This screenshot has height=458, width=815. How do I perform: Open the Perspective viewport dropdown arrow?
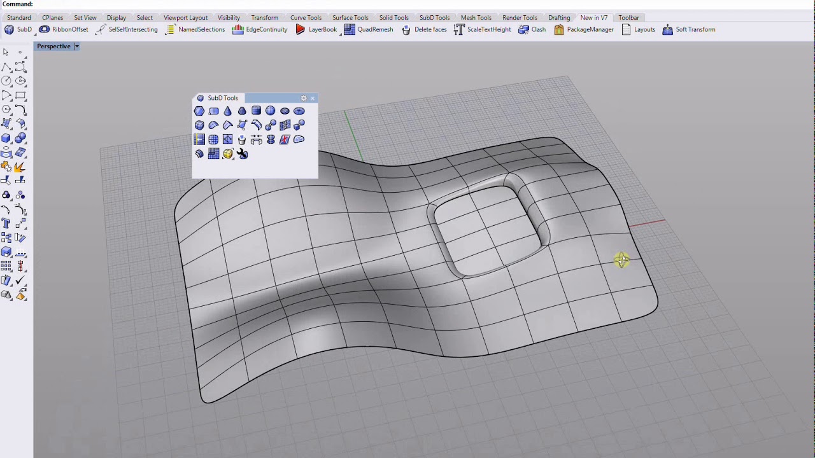tap(76, 46)
